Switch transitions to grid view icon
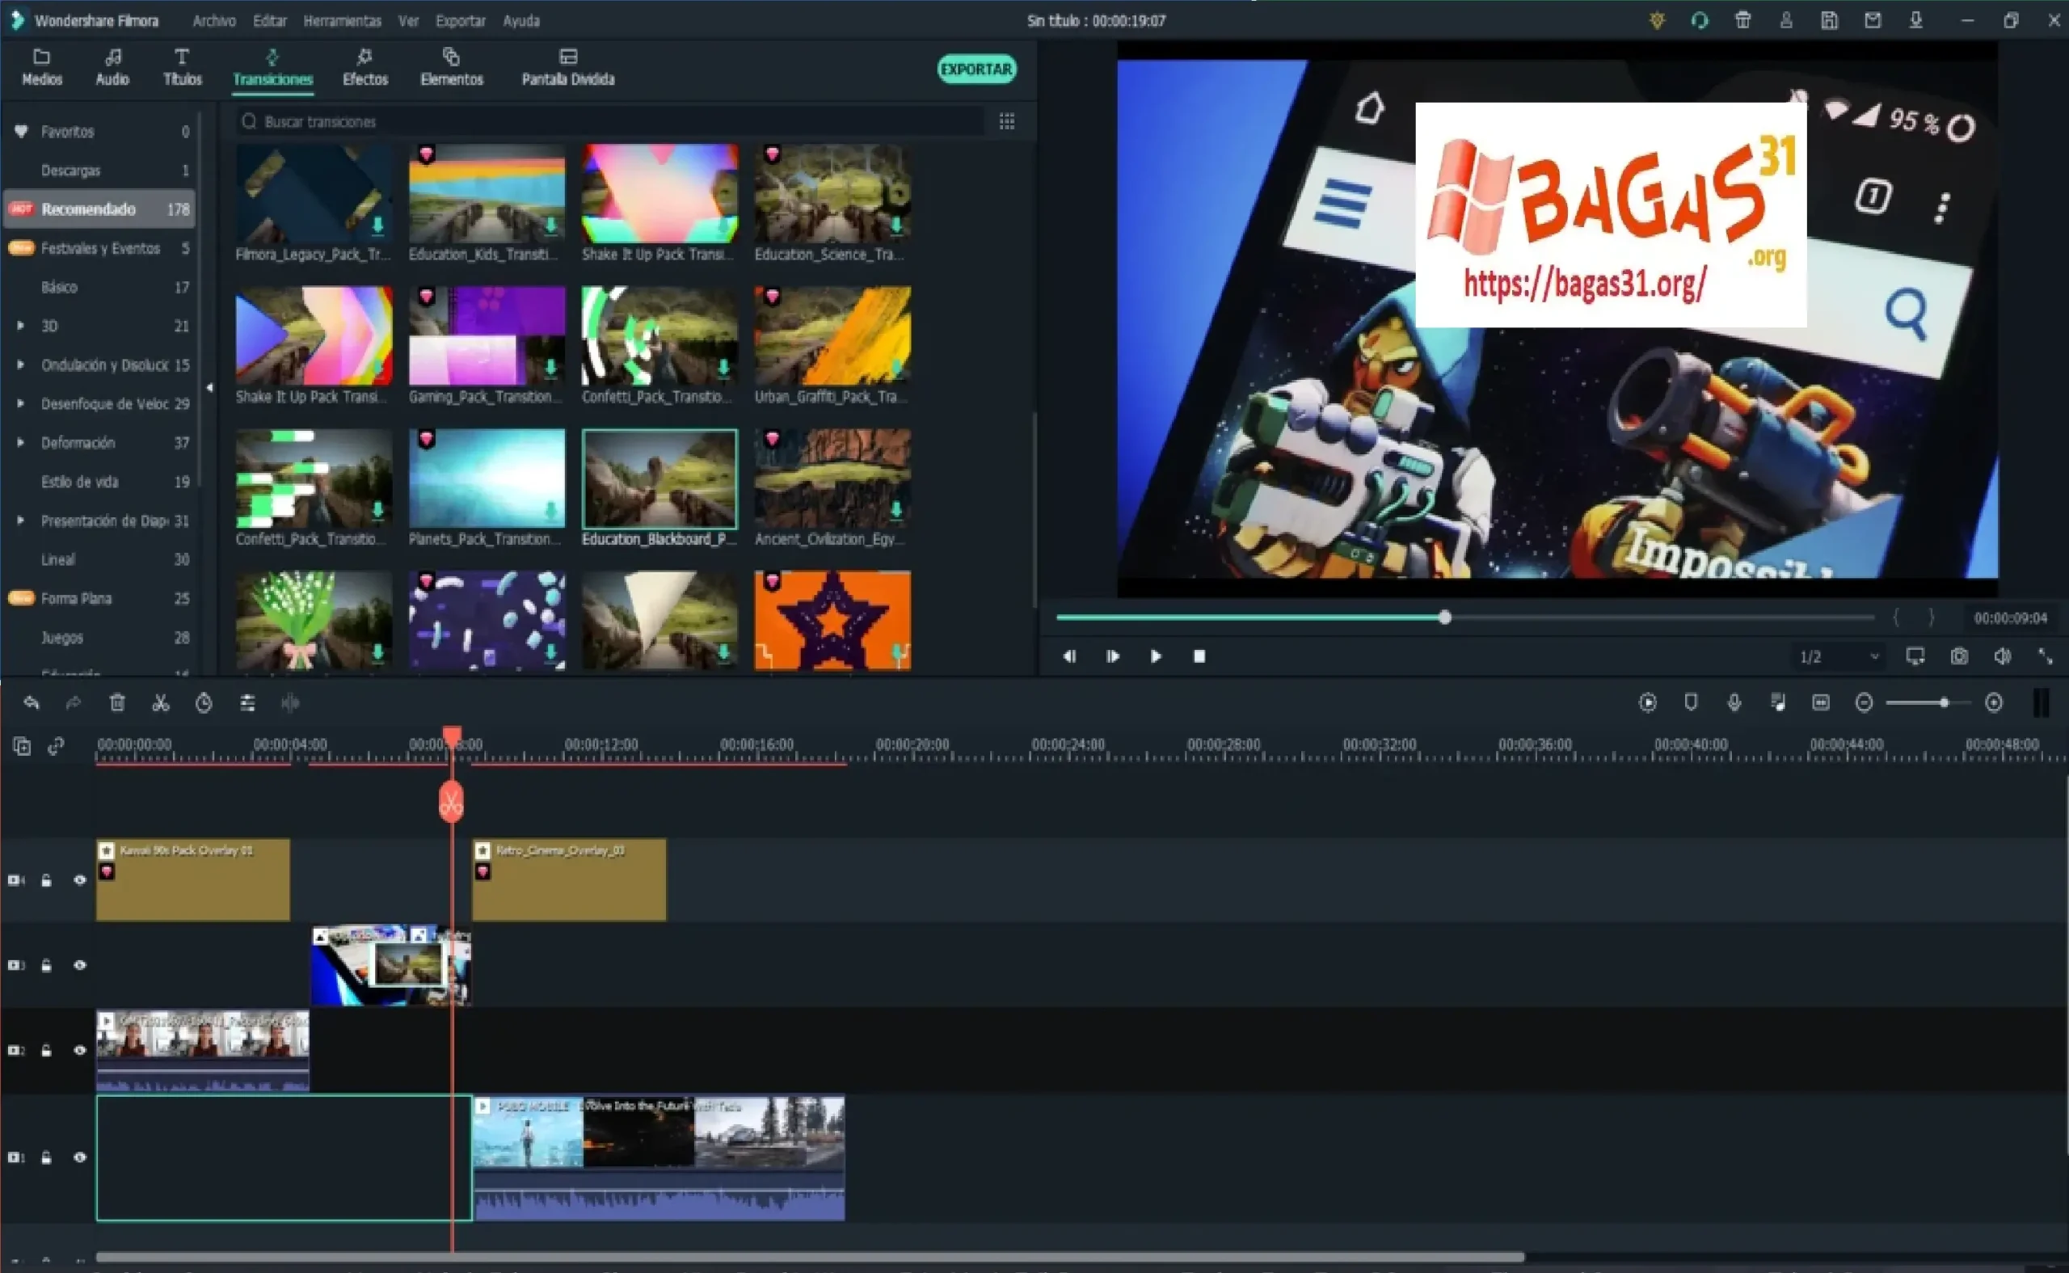 [x=1007, y=122]
